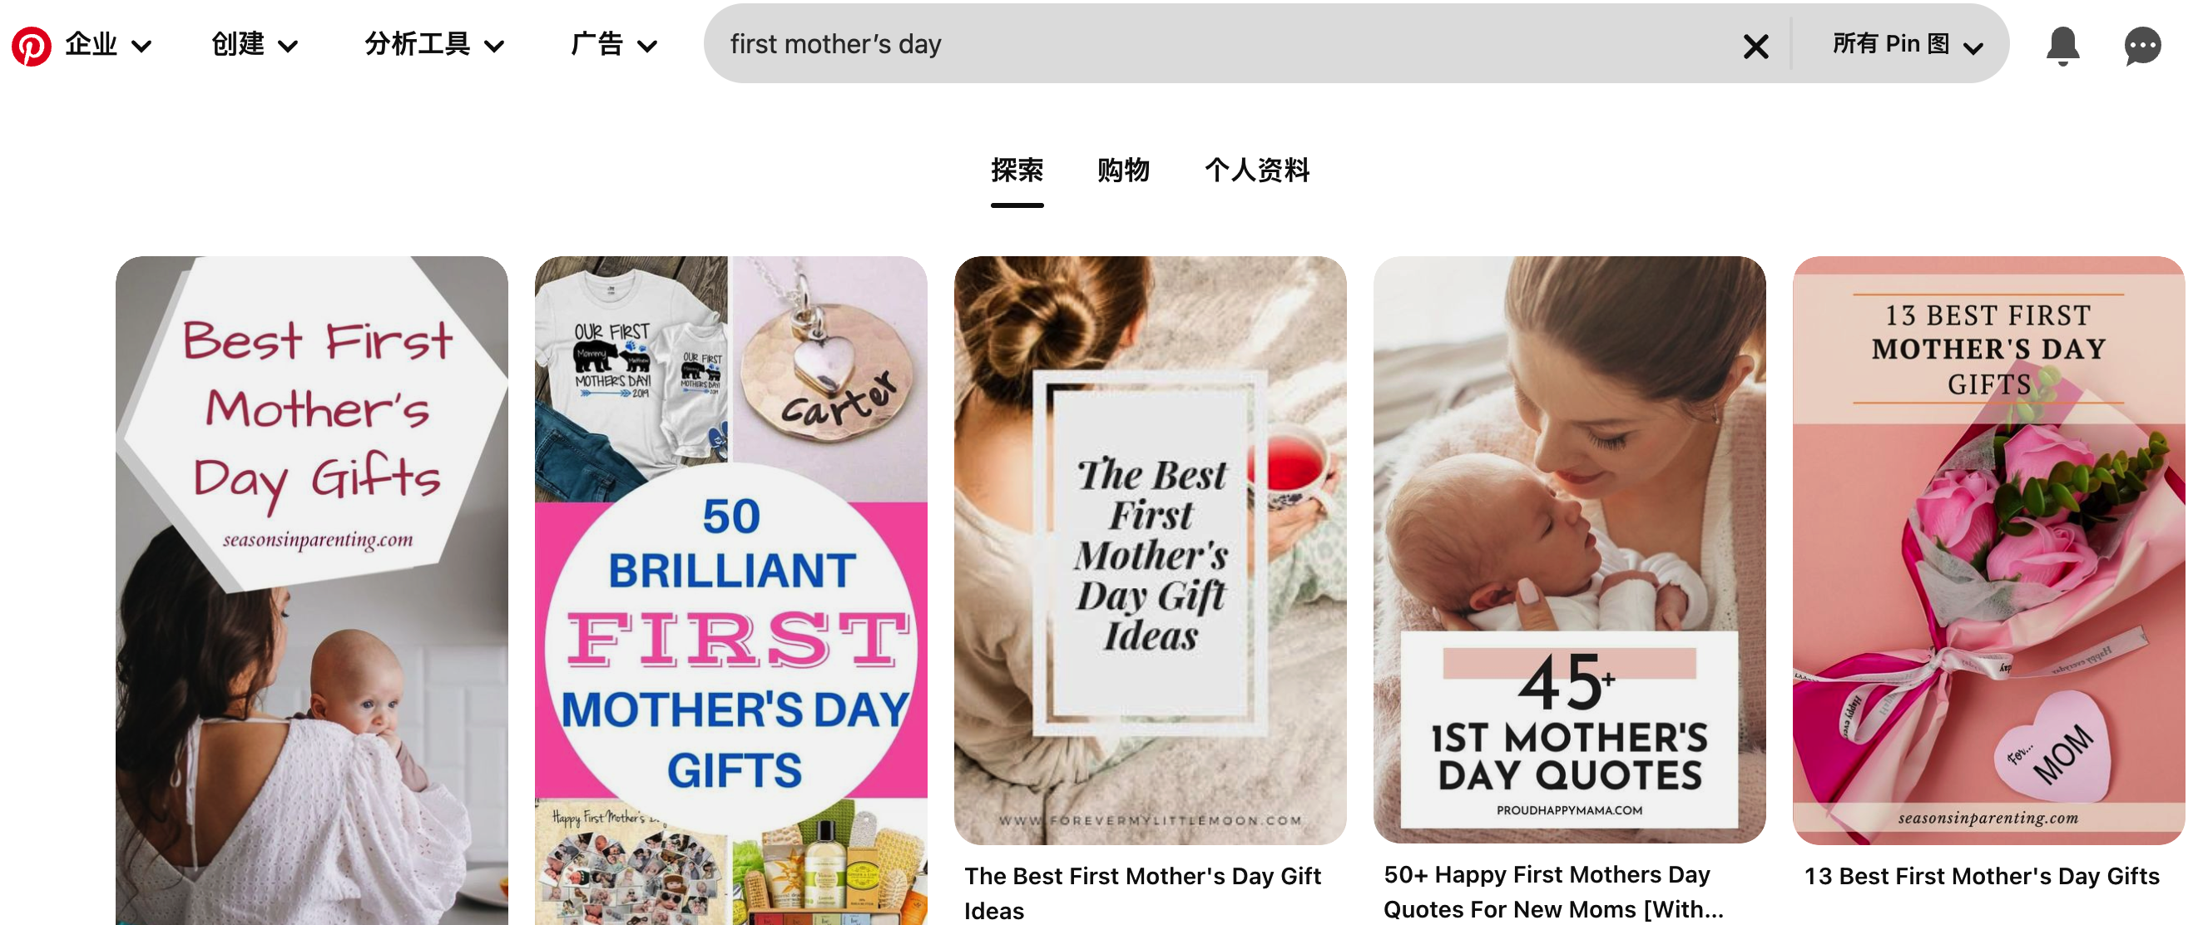The width and height of the screenshot is (2193, 925).
Task: Open the 50 Brilliant First Mother's Day Gifts pin
Action: pos(730,591)
